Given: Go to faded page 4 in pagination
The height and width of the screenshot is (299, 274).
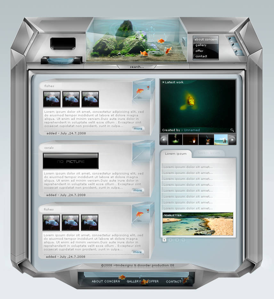Looking at the screenshot, I should click(183, 240).
